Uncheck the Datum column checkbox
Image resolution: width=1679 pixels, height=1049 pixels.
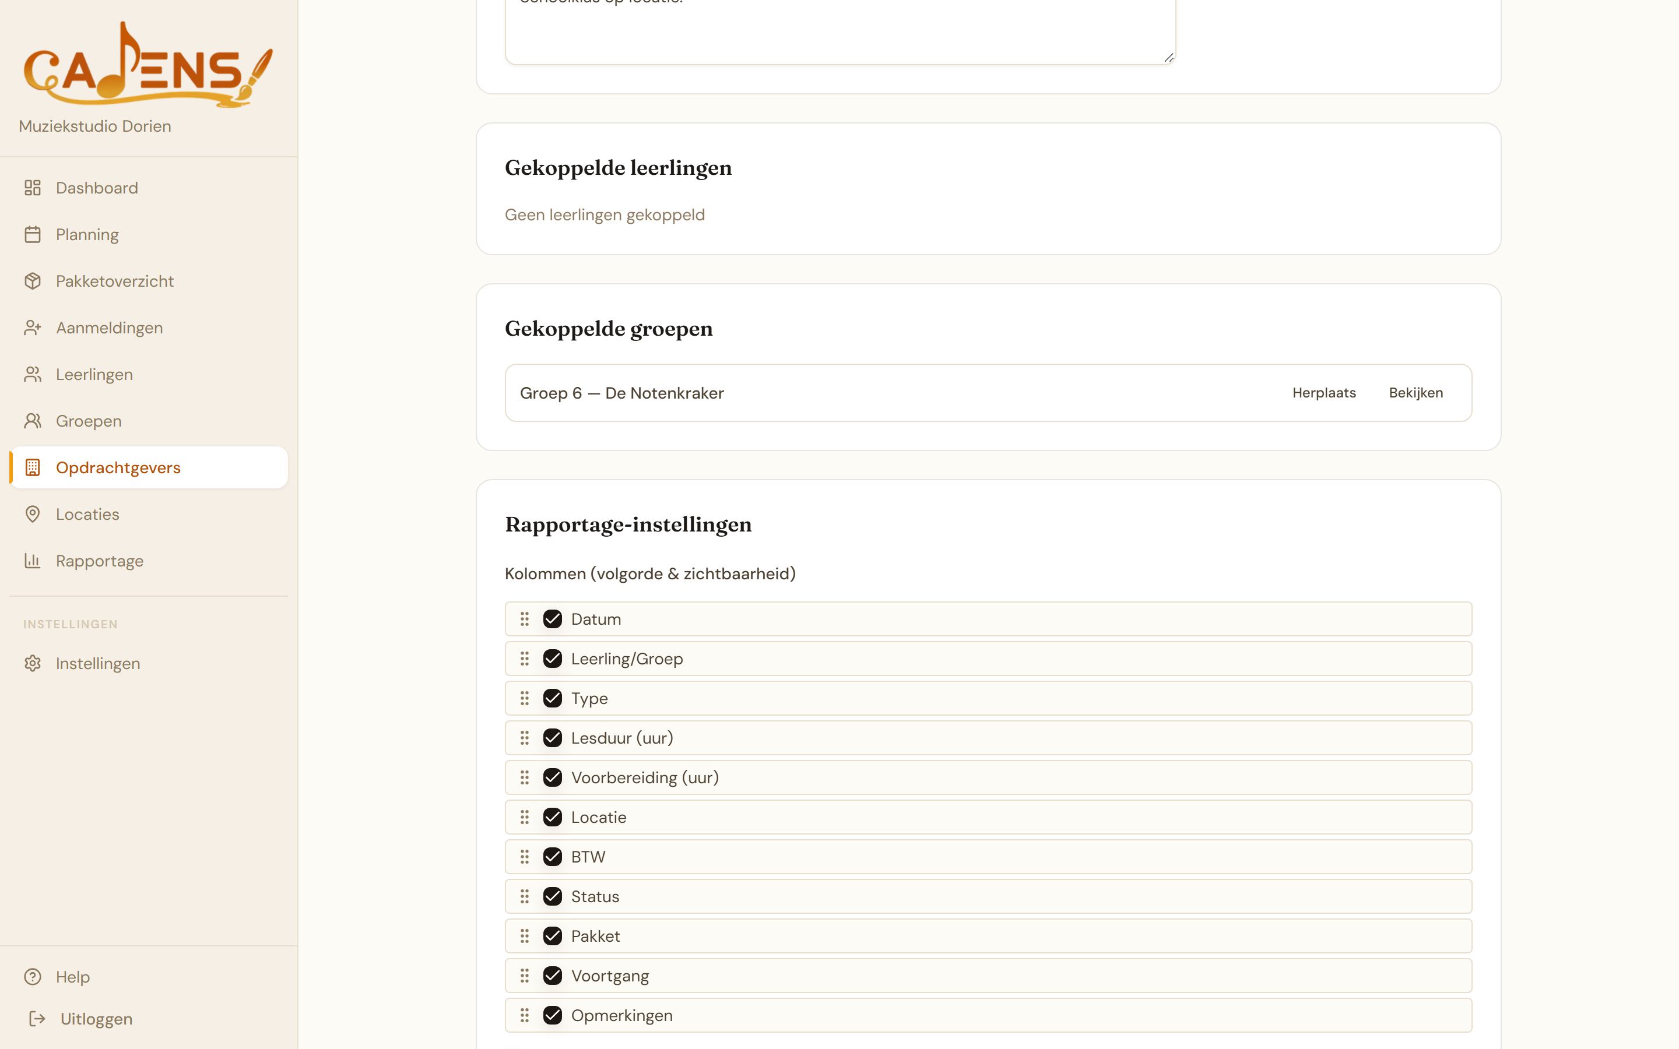coord(552,619)
